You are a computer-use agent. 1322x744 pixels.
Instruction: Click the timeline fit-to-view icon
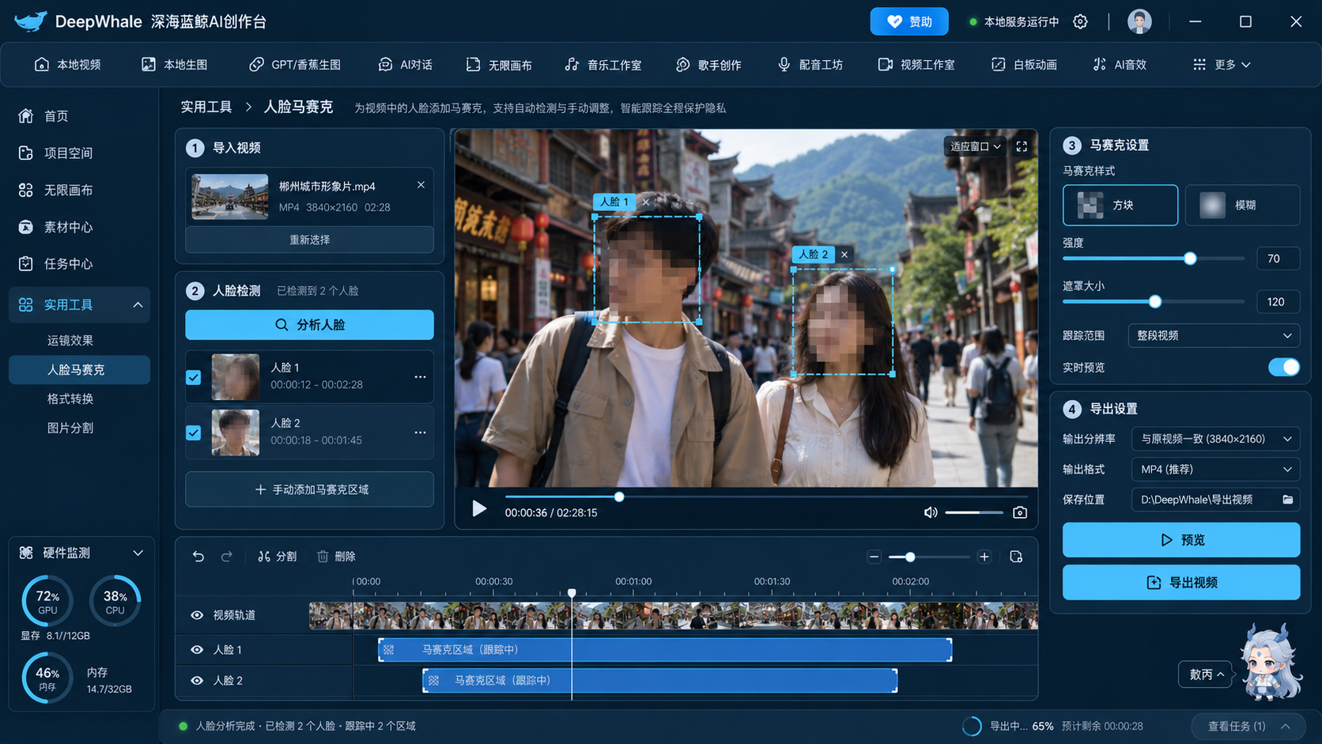click(x=1016, y=557)
